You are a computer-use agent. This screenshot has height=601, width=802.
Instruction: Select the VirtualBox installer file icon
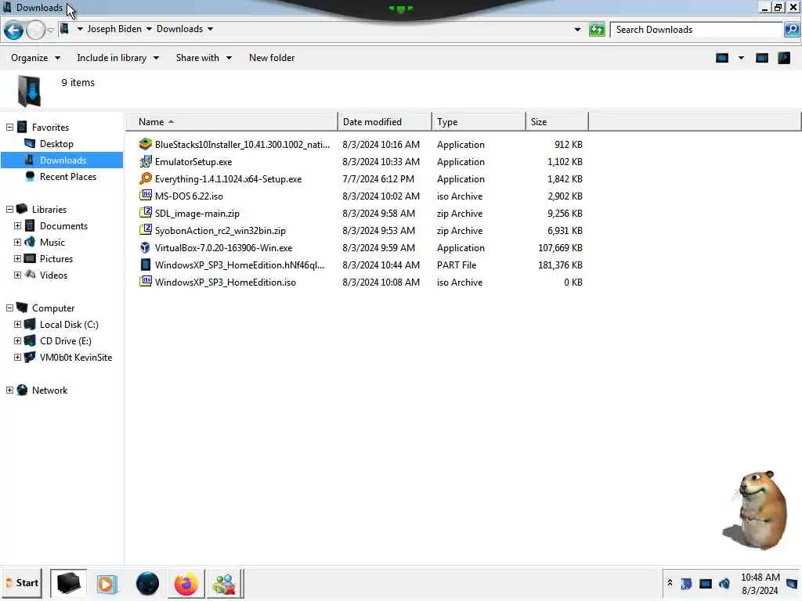146,248
